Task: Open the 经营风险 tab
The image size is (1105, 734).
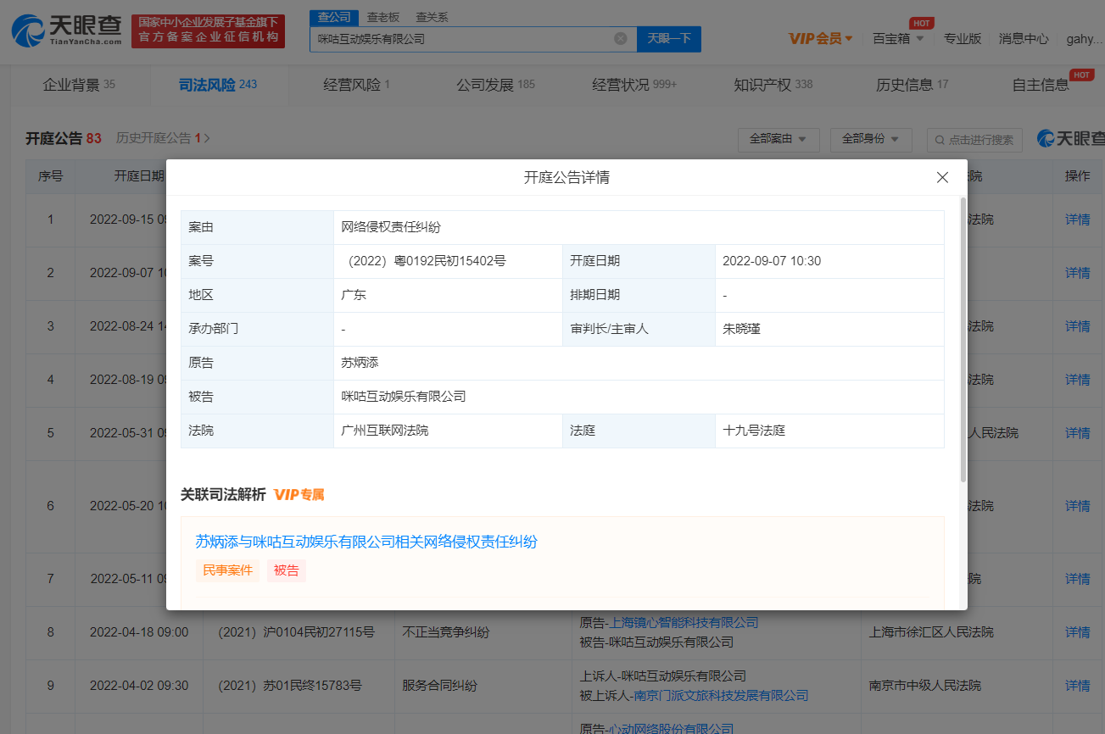Action: click(x=356, y=85)
